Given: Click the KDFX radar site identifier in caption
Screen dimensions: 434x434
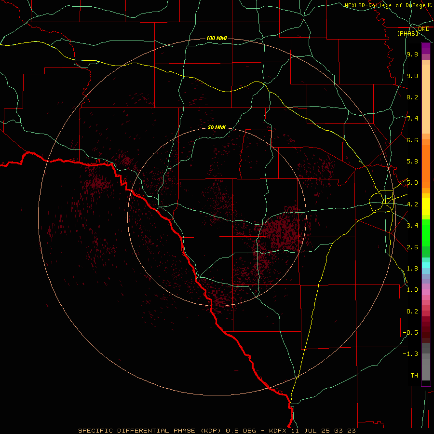Looking at the screenshot, I should tap(278, 431).
